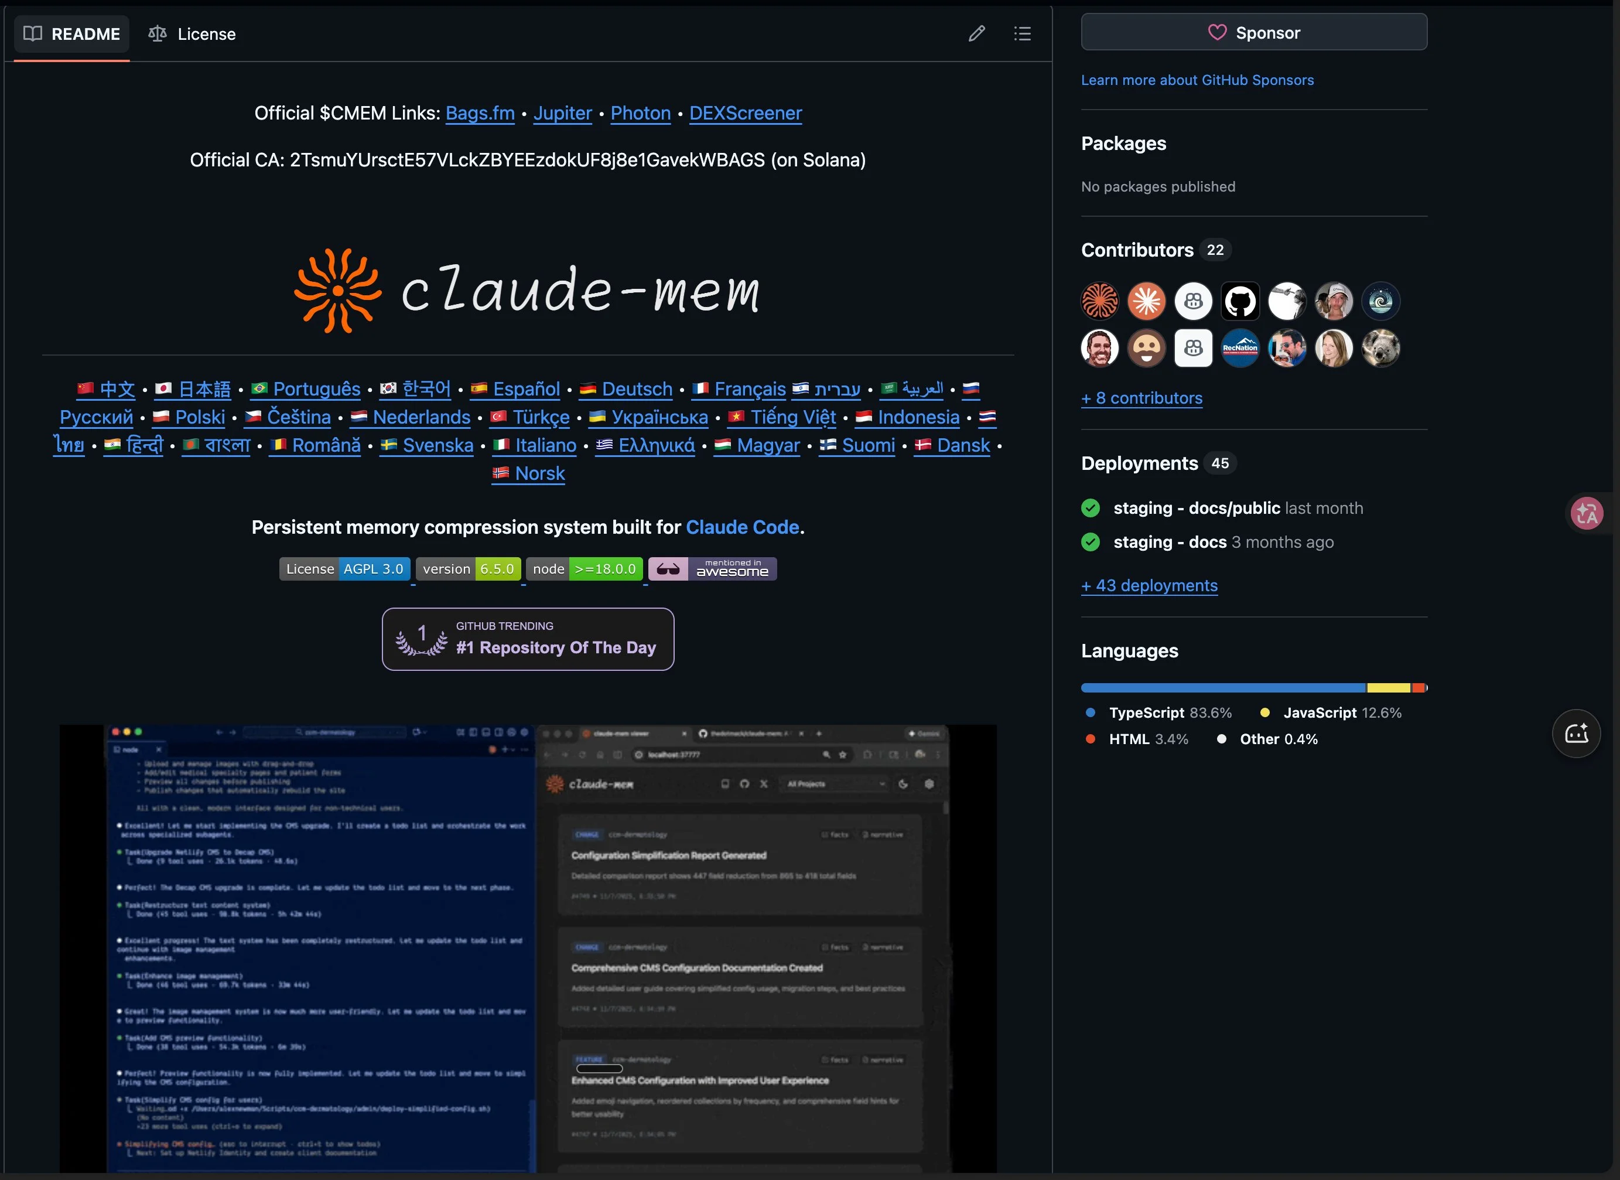Click the scales icon beside License
This screenshot has width=1620, height=1180.
(x=157, y=33)
